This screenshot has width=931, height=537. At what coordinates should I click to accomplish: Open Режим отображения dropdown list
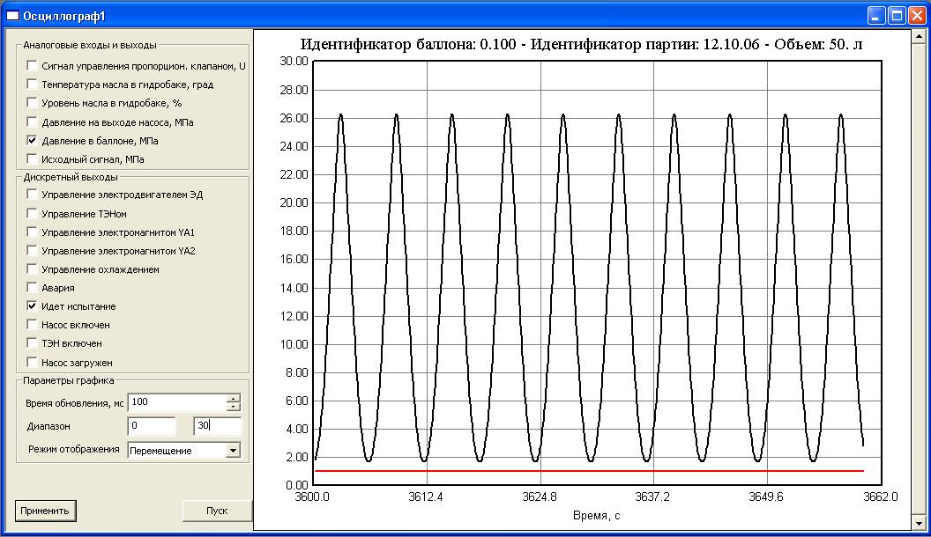pos(233,450)
